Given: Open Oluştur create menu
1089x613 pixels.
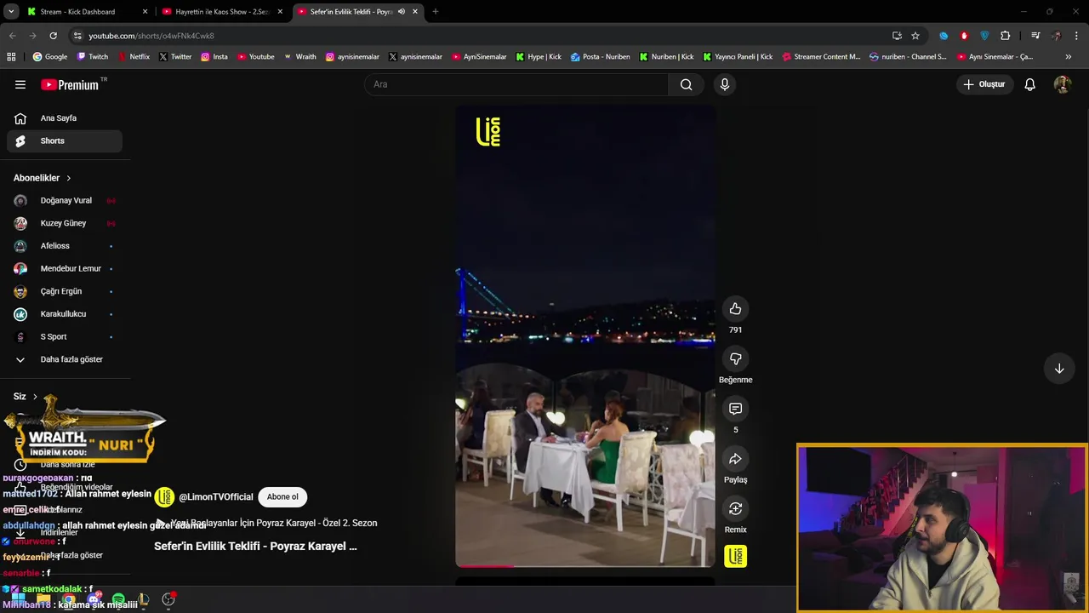Looking at the screenshot, I should [x=984, y=84].
